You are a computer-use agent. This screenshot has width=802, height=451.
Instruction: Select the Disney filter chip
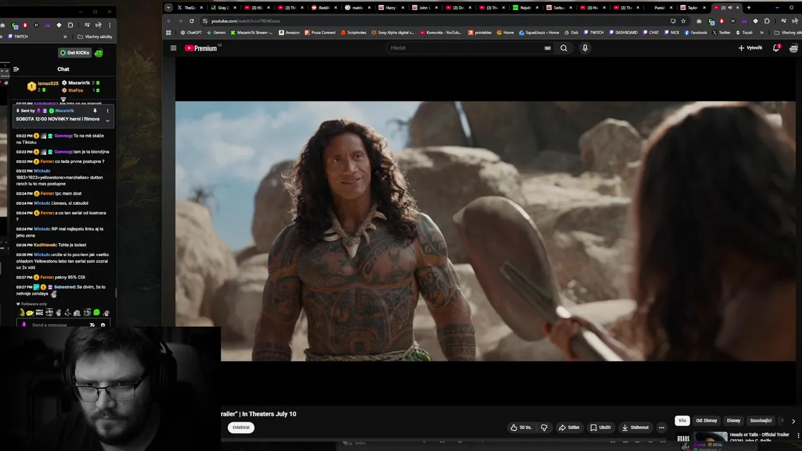pos(733,420)
